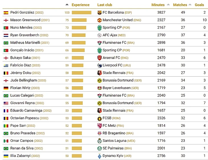Click the Spain flag beside Pedri González
This screenshot has width=208, height=160.
[6, 12]
